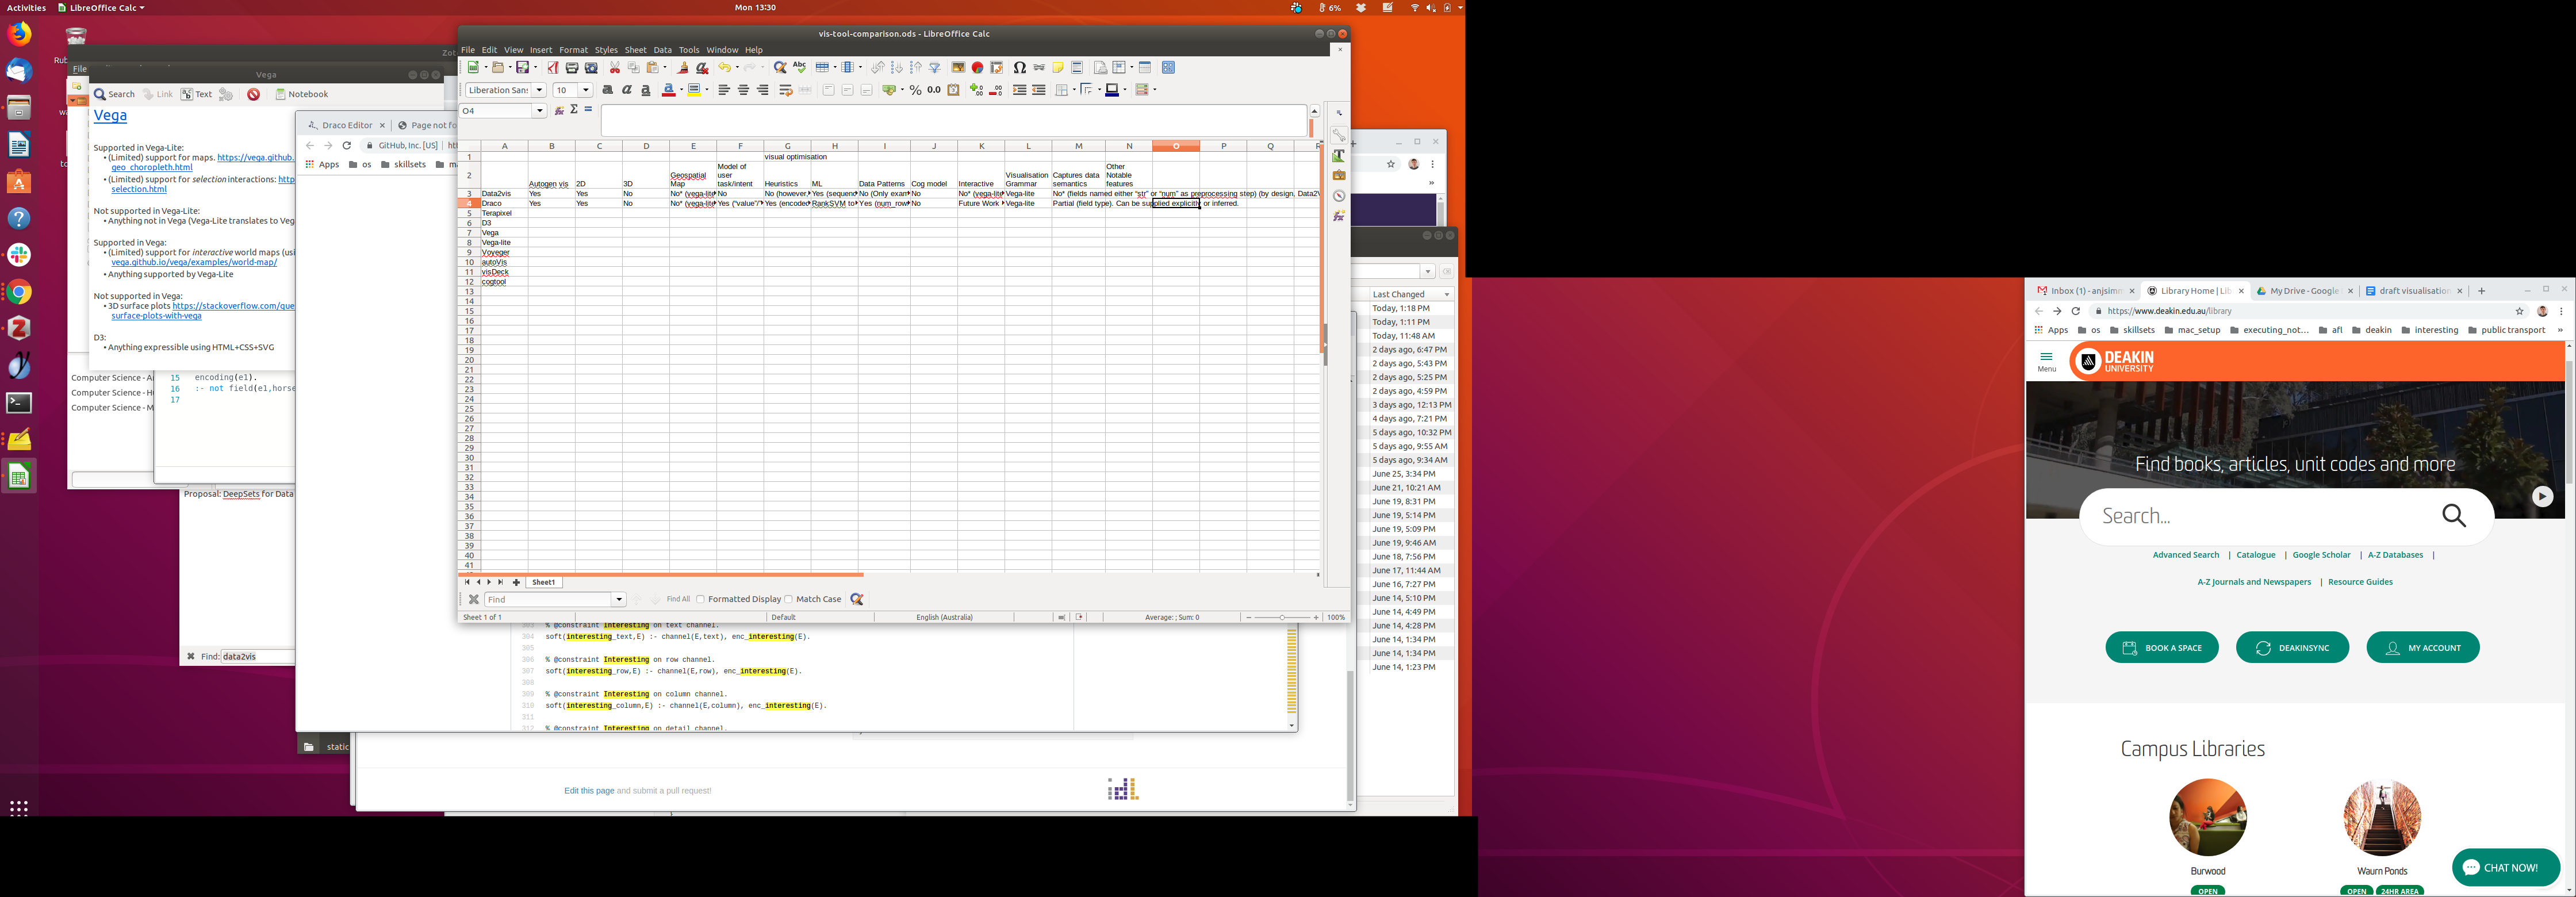Tick the Match Case checkbox
Image resolution: width=2576 pixels, height=897 pixels.
(x=789, y=599)
